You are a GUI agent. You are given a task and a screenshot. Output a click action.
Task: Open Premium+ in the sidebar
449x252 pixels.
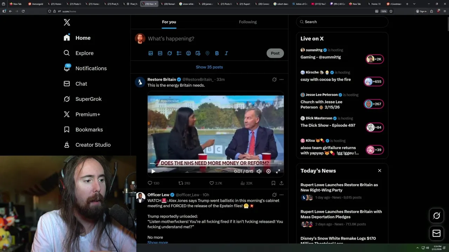82,114
